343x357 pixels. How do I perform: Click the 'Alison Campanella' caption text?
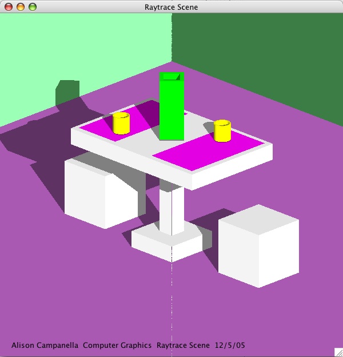click(45, 345)
